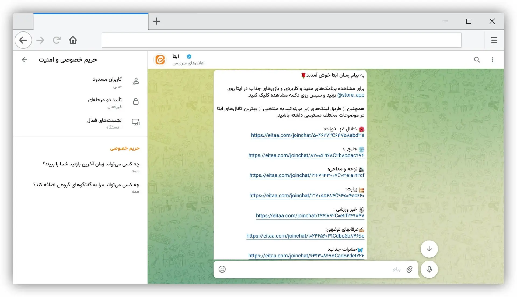Image resolution: width=517 pixels, height=297 pixels.
Task: Open browser hamburger menu
Action: click(x=494, y=40)
